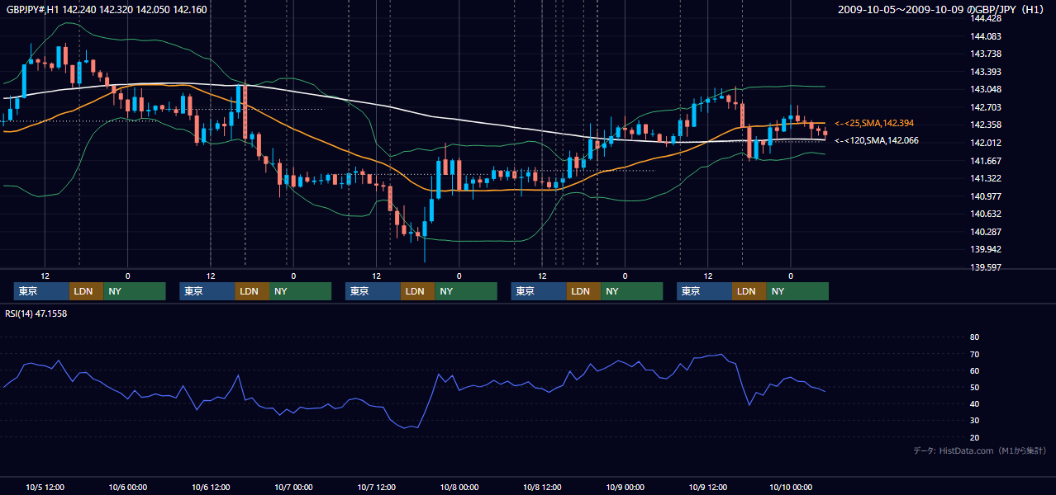Click the 10/6 12:00 date label
Screen dimensions: 1056x495
211,487
